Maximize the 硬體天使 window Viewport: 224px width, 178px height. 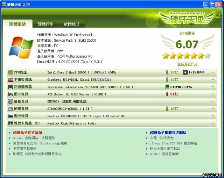212,5
